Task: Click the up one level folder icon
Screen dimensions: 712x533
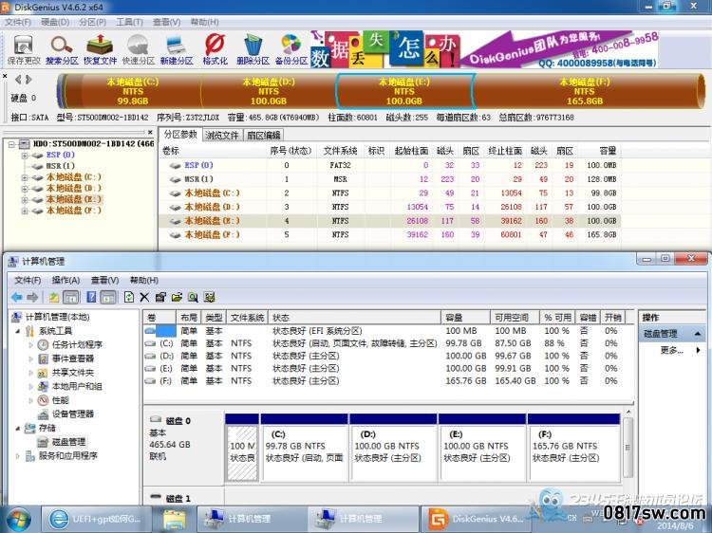Action: click(x=54, y=297)
